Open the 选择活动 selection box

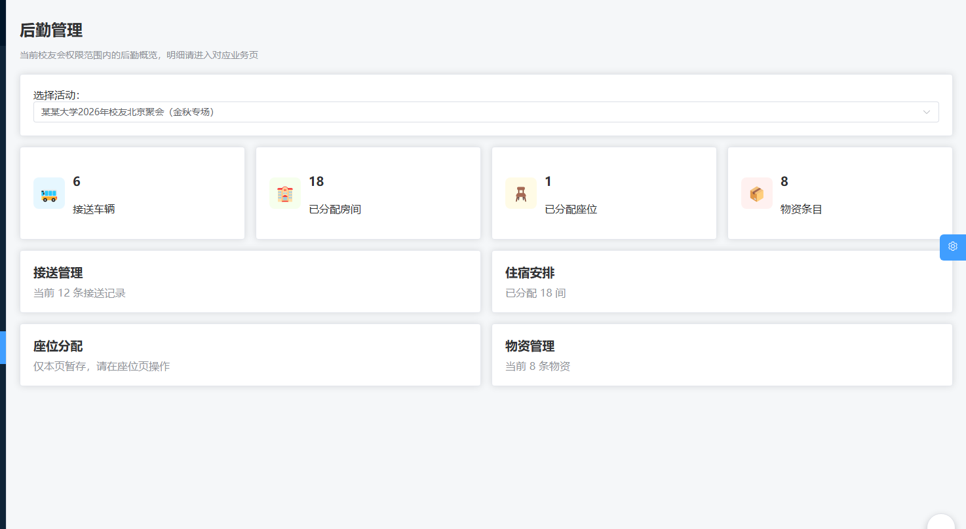pos(486,112)
